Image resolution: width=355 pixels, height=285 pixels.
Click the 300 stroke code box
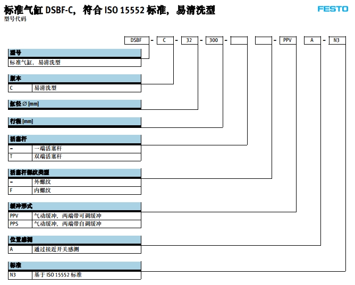(214, 40)
